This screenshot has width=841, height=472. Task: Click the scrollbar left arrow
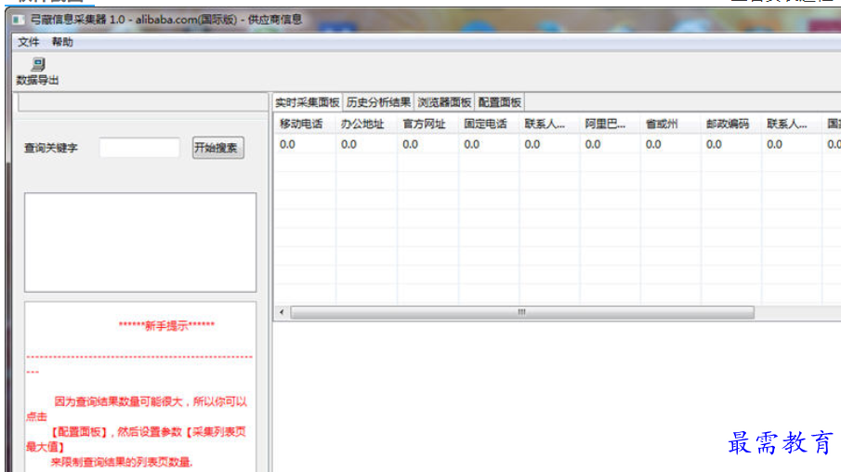(x=282, y=312)
